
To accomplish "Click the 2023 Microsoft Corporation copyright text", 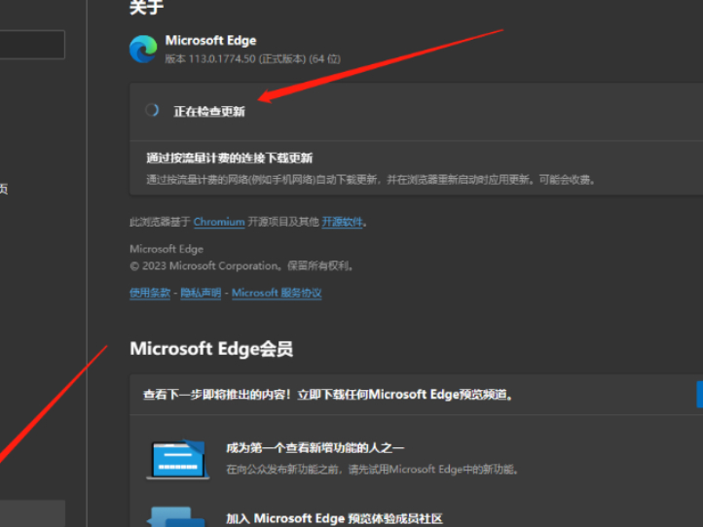I will pos(242,266).
